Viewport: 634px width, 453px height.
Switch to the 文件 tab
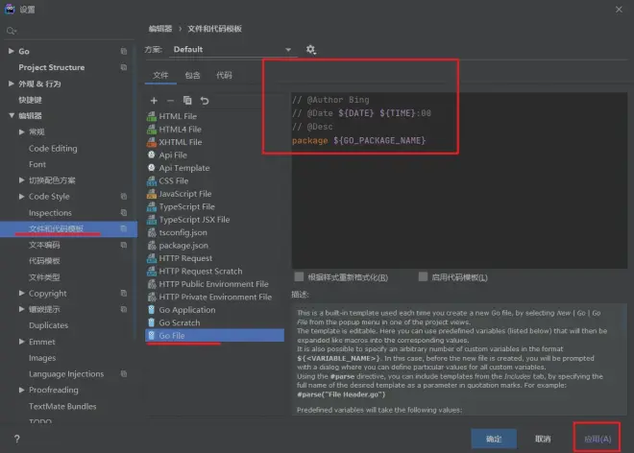pos(160,75)
